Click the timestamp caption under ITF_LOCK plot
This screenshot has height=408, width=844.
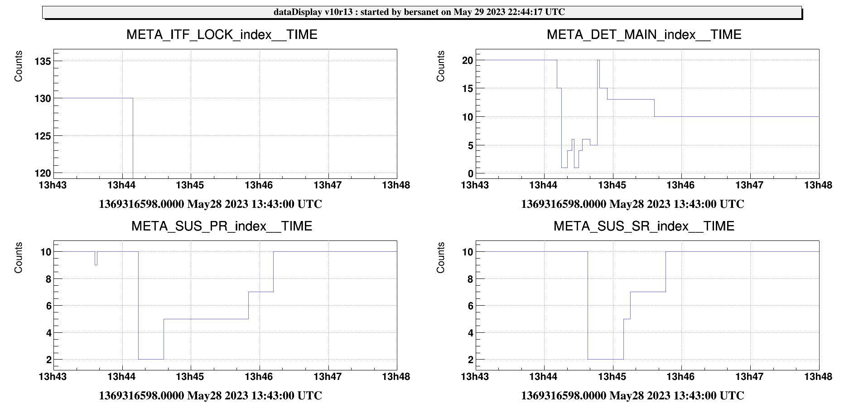[x=210, y=204]
